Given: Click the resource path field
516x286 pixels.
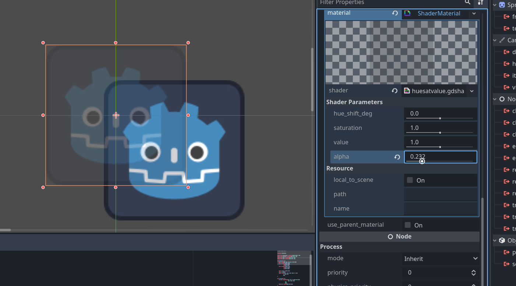Looking at the screenshot, I should [440, 194].
